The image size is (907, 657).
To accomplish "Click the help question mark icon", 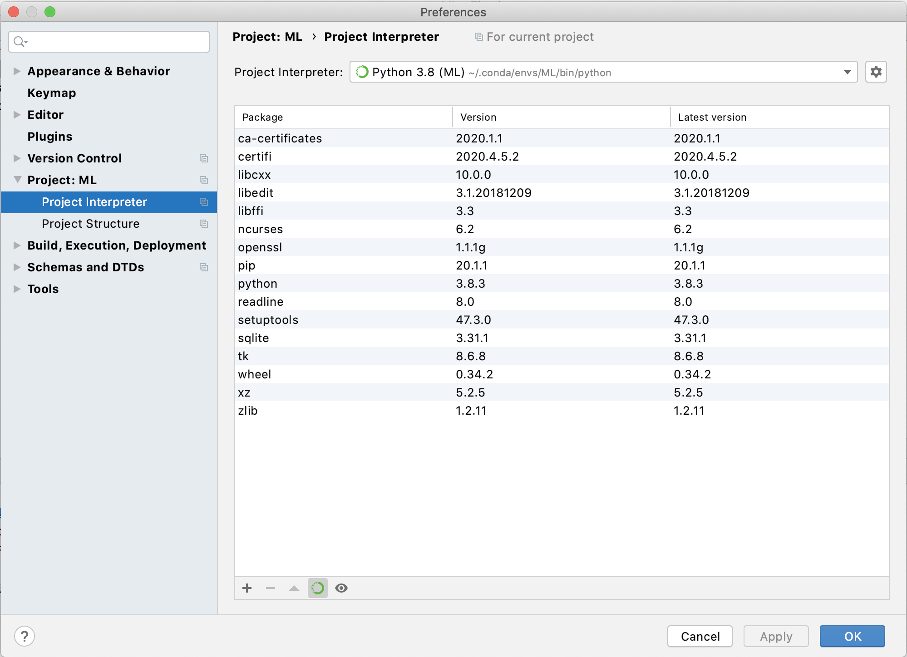I will point(25,636).
